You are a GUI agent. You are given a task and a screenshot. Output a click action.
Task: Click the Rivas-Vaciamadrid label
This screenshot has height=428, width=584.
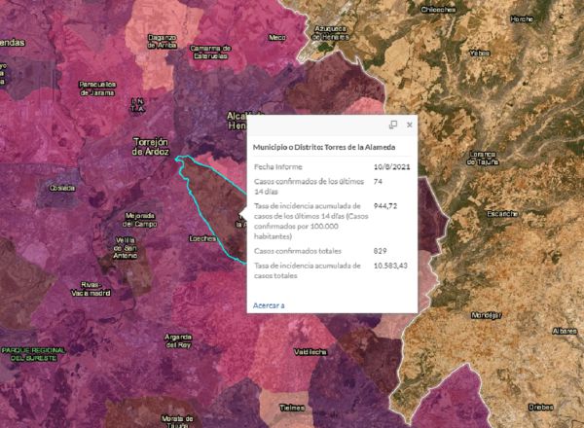pos(91,289)
